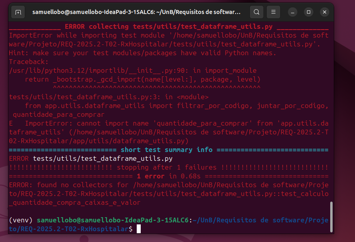Viewport: 355px width, 242px height.
Task: Close the terminal window
Action: click(x=324, y=12)
